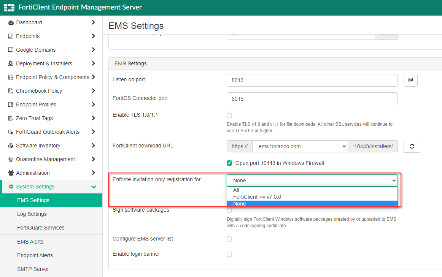Expand the Endpoint Policy & Components chevron

click(x=93, y=77)
